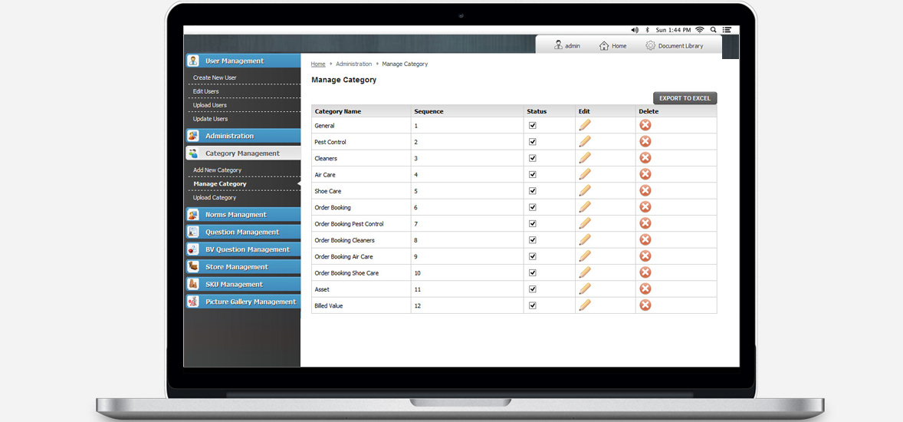The image size is (903, 422).
Task: Edit Asset category with pencil icon
Action: coord(585,288)
